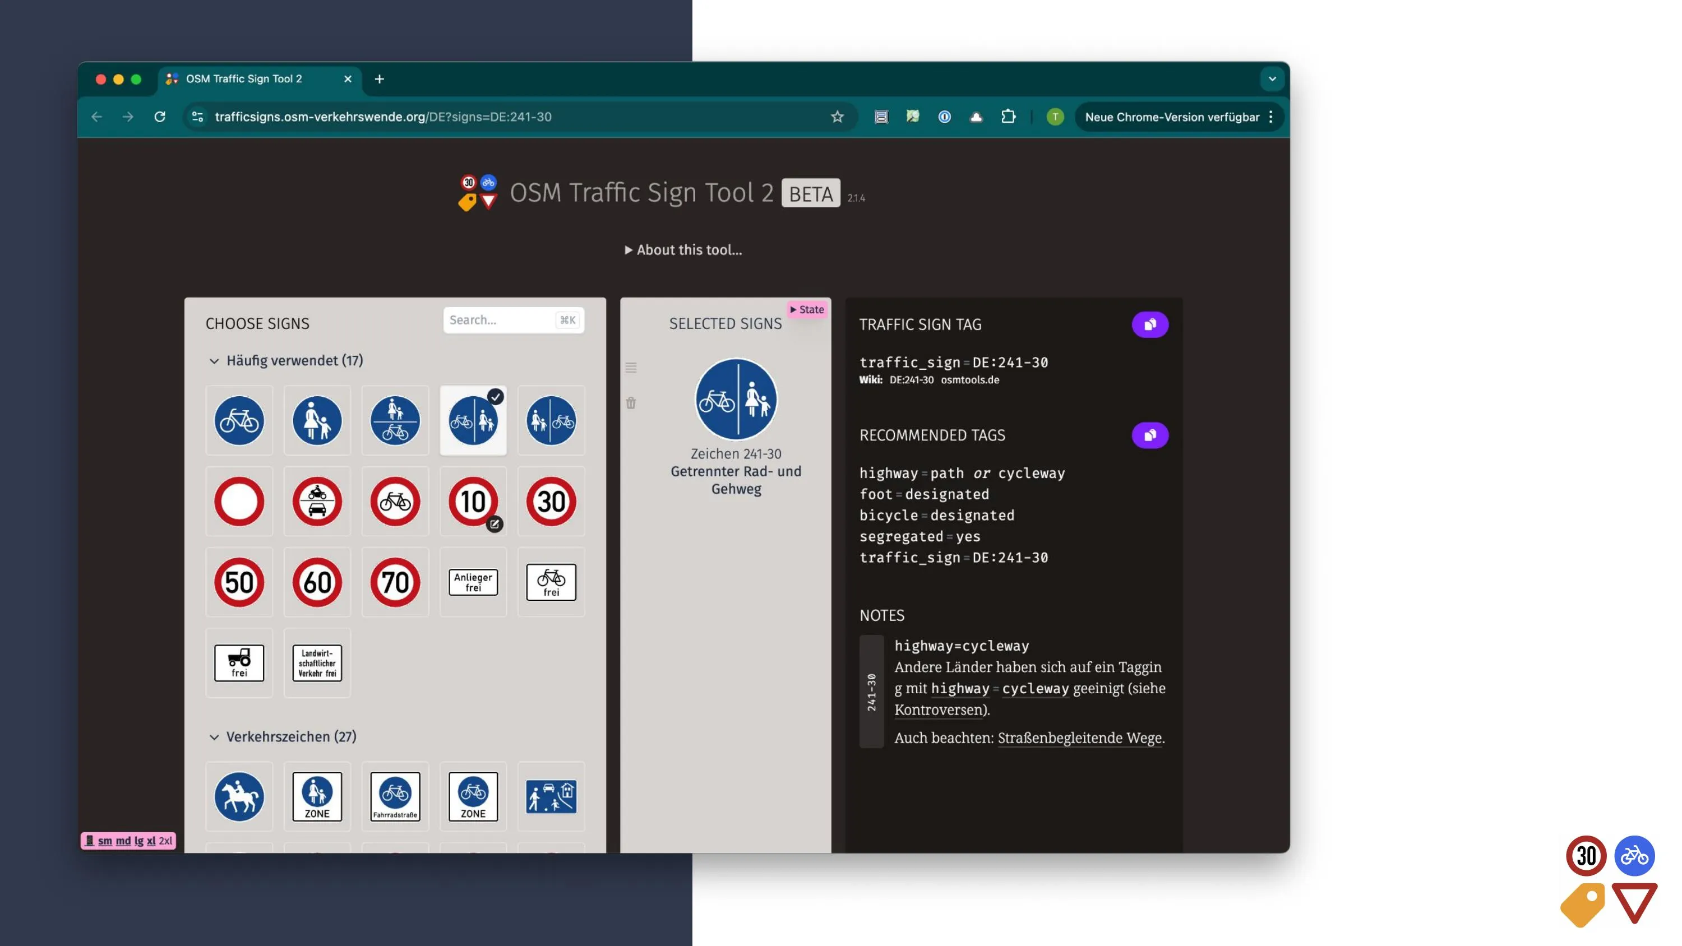Toggle the 10 speed limit sign
Viewport: 1682px width, 946px height.
[x=472, y=502]
